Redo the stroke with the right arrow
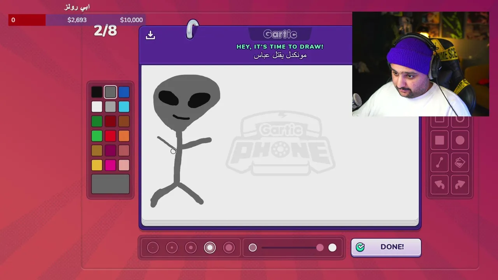 click(460, 185)
